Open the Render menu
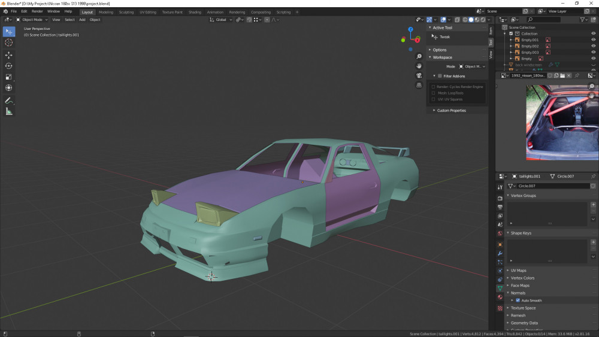 point(37,11)
